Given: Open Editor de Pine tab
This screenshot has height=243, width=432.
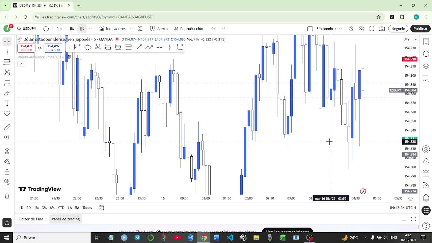Looking at the screenshot, I should (x=31, y=219).
